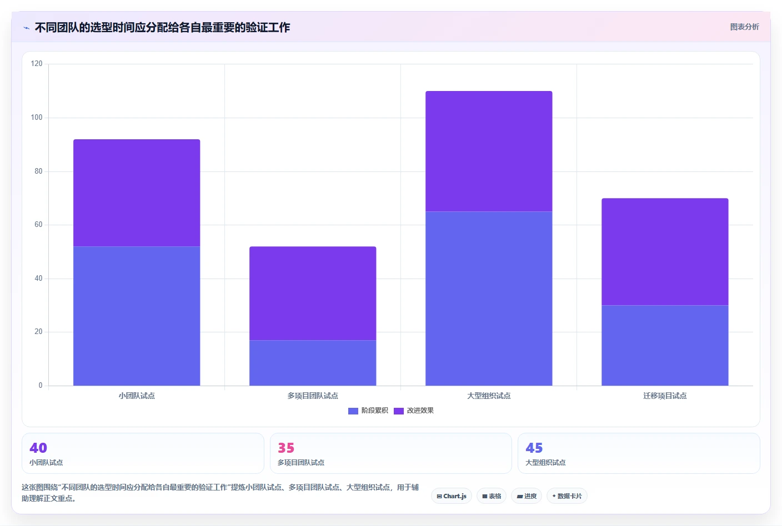The height and width of the screenshot is (526, 782).
Task: Select the 进度 tag
Action: click(x=527, y=496)
